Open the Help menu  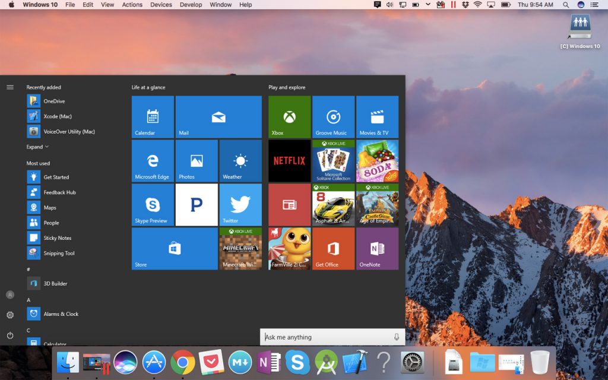[x=245, y=5]
